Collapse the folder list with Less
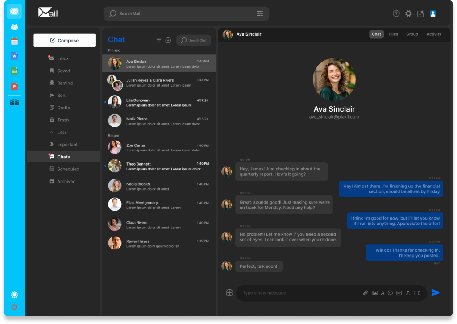The height and width of the screenshot is (324, 457). coord(62,132)
